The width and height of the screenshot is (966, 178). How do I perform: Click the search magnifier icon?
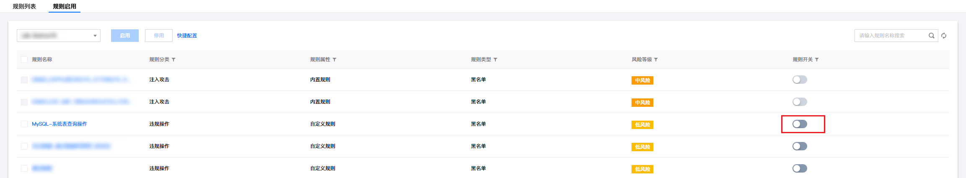pyautogui.click(x=931, y=36)
